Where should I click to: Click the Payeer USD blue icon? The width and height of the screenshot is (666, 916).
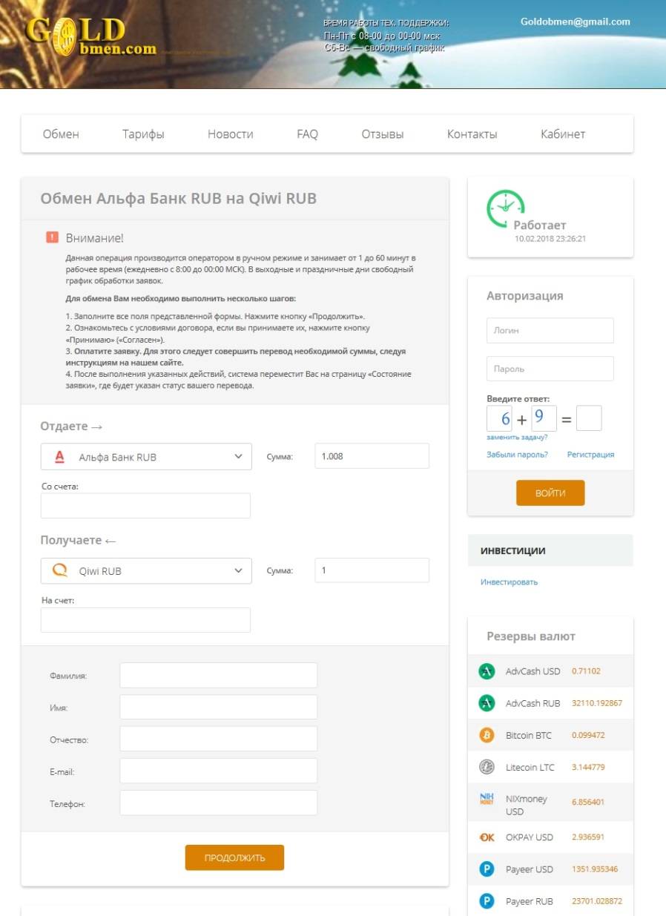coord(487,869)
